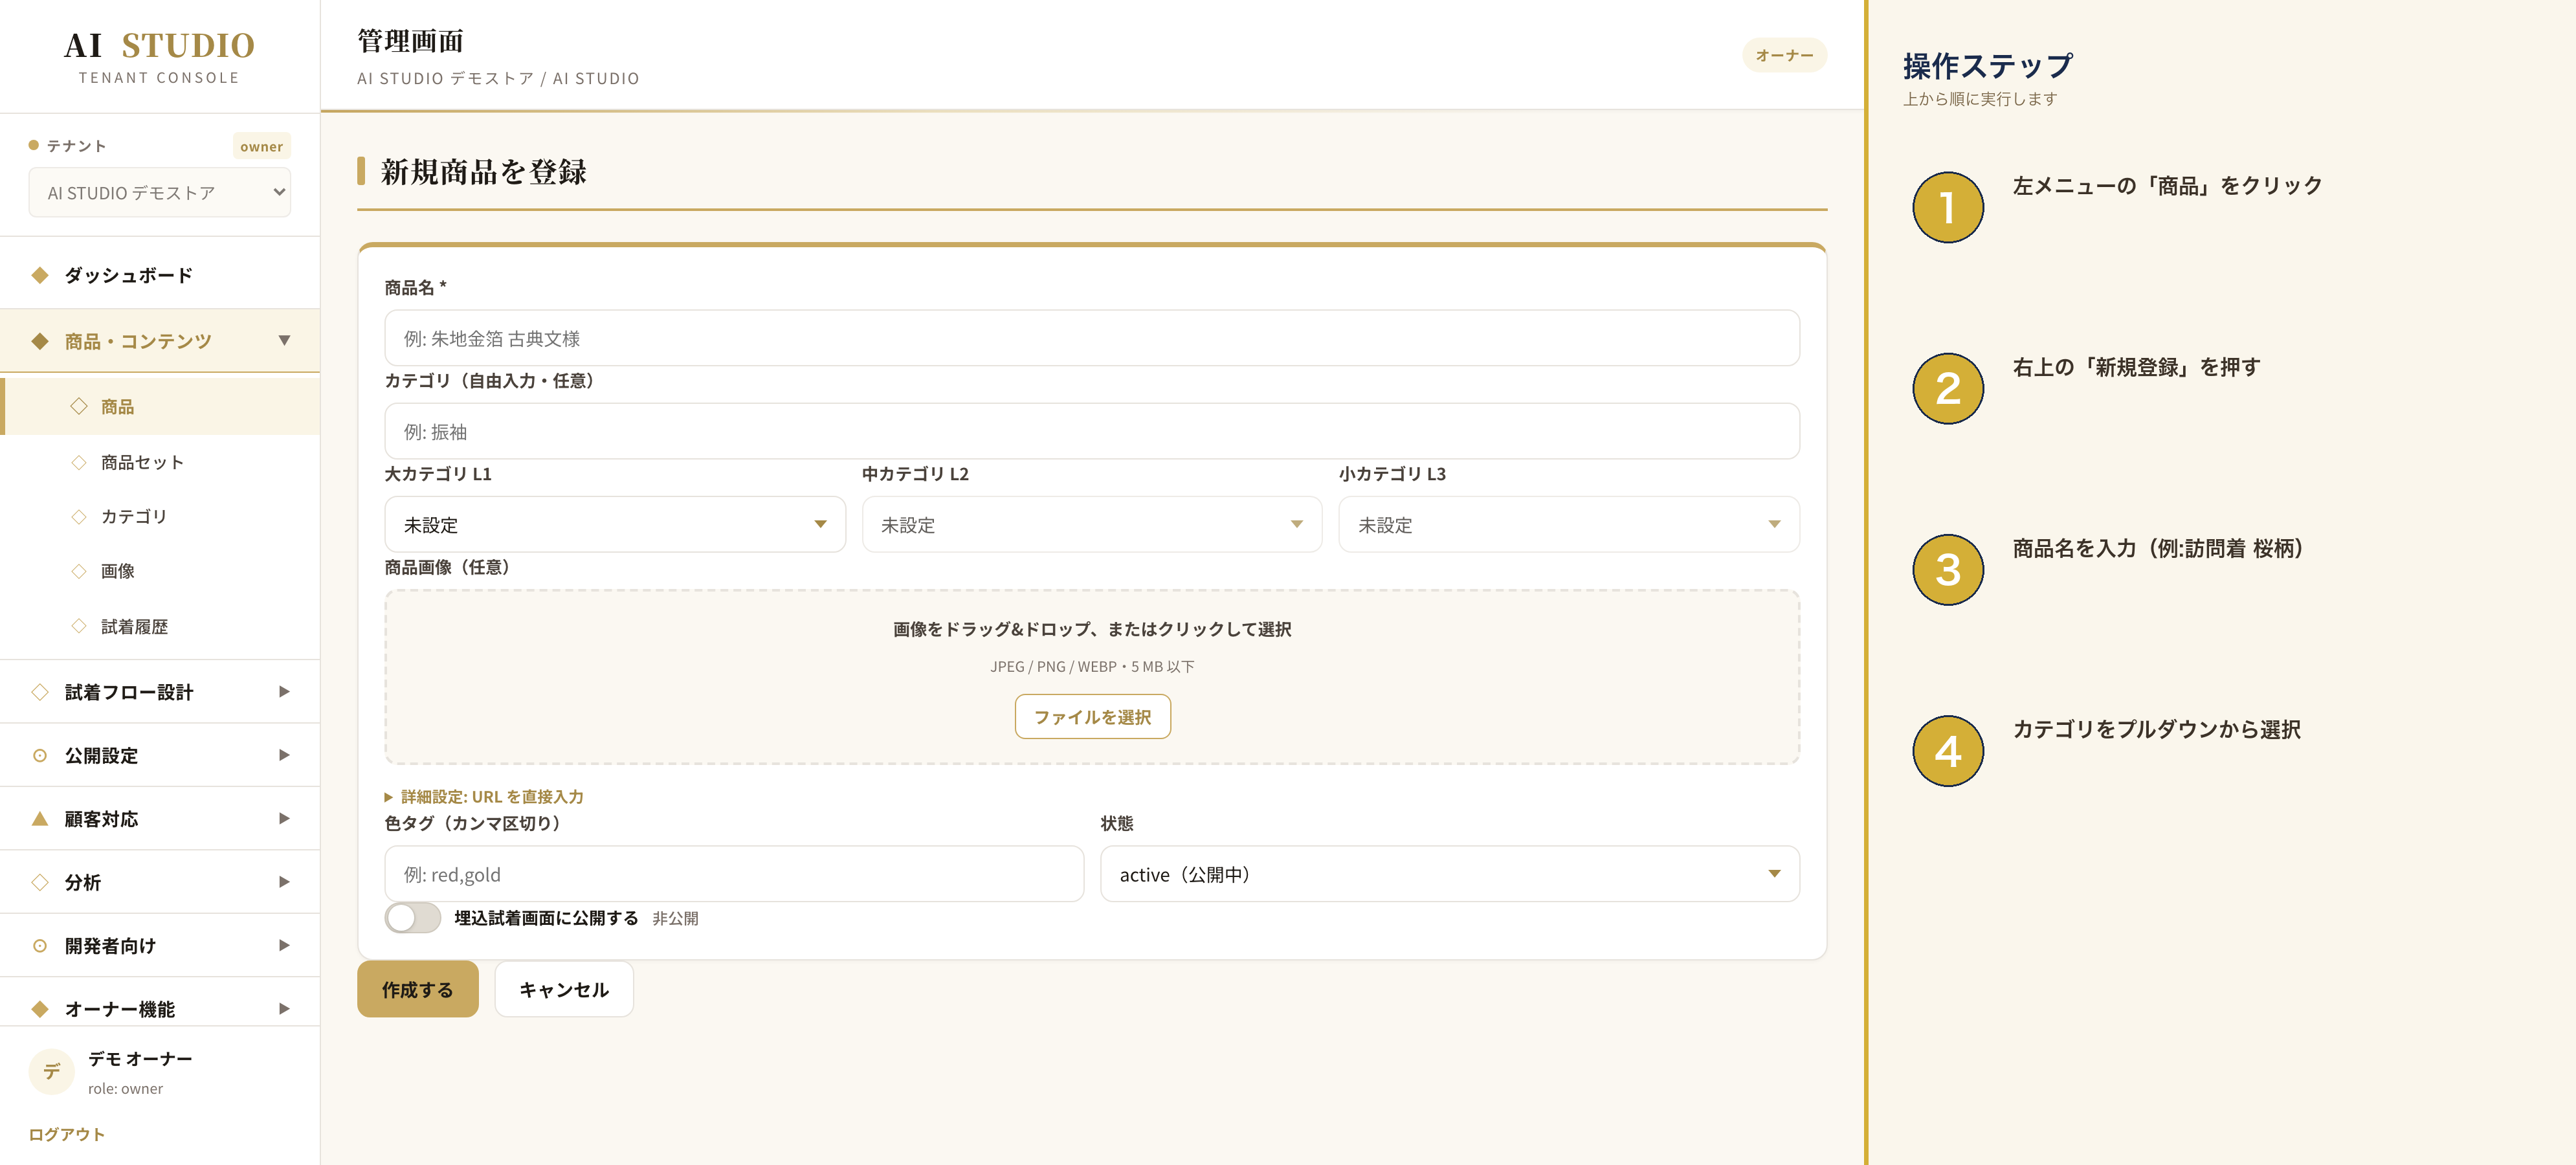This screenshot has width=2576, height=1165.
Task: Expand the オーナー機能 section arrow
Action: pos(284,1009)
